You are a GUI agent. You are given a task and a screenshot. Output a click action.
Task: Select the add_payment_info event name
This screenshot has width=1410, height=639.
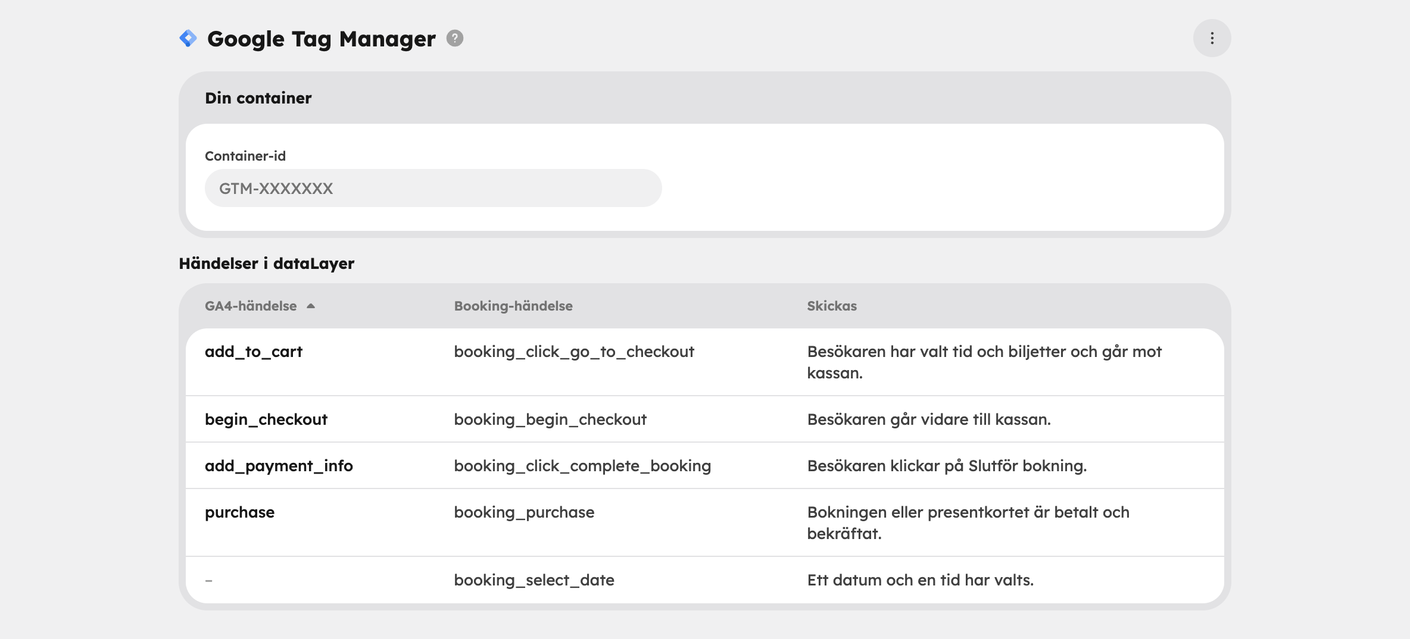[x=279, y=466]
